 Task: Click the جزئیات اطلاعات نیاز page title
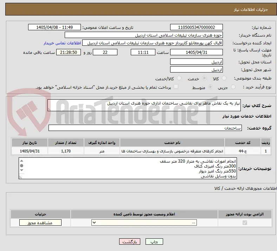(x=251, y=10)
